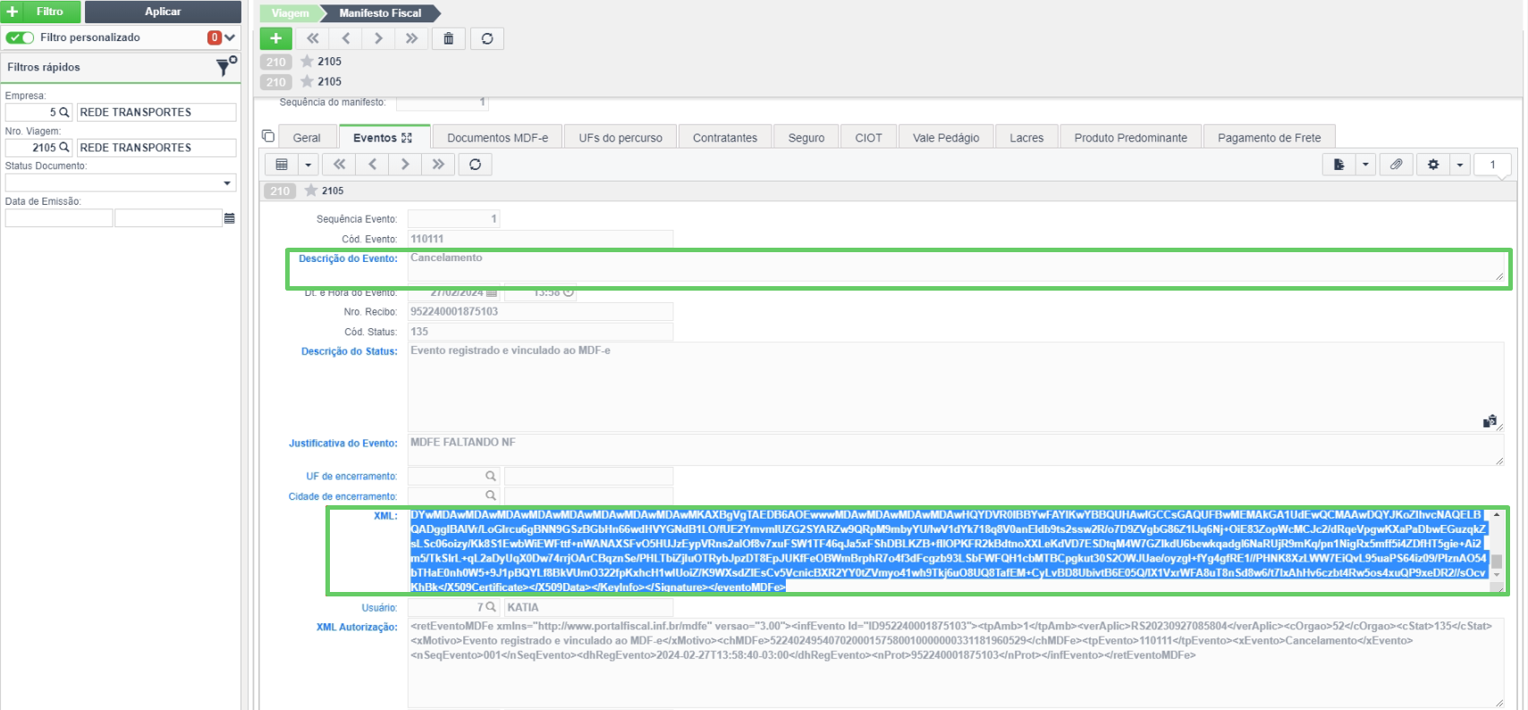Open the Dt. e Hora do Evento calendar icon
Screen dimensions: 1528x710
(492, 292)
